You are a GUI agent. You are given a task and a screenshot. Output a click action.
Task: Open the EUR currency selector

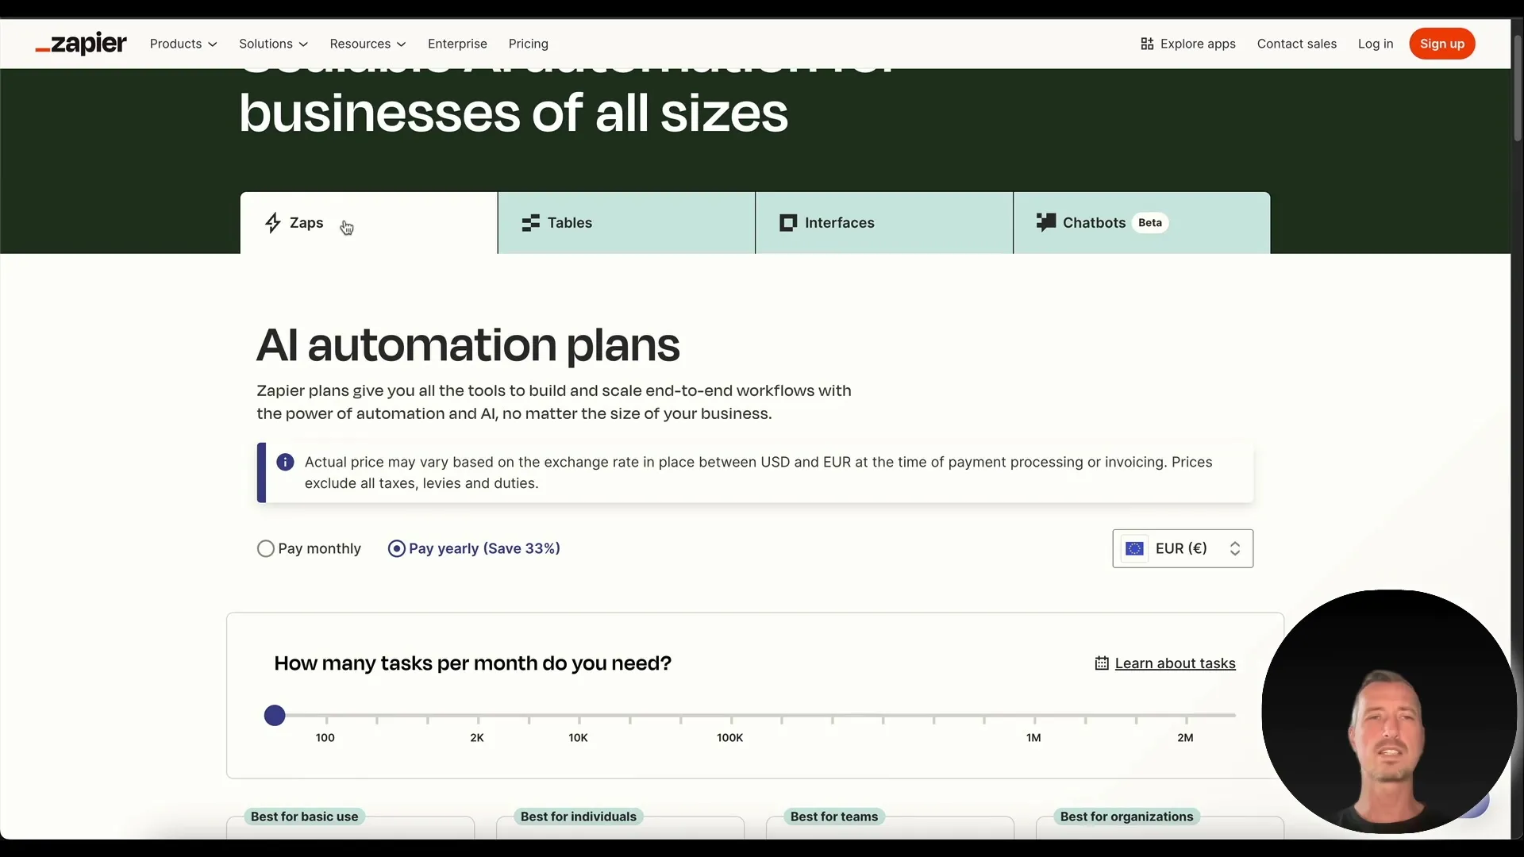(x=1182, y=548)
